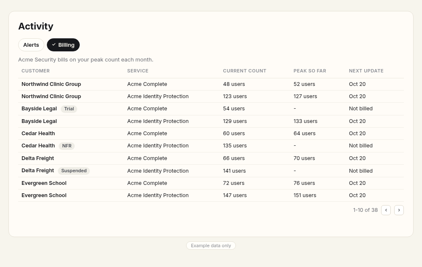Click the Suspended badge beside Delta Freight
The width and height of the screenshot is (422, 267).
(74, 171)
